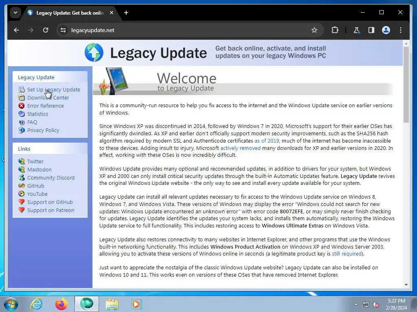Click the Twitter globe icon

(x=22, y=161)
